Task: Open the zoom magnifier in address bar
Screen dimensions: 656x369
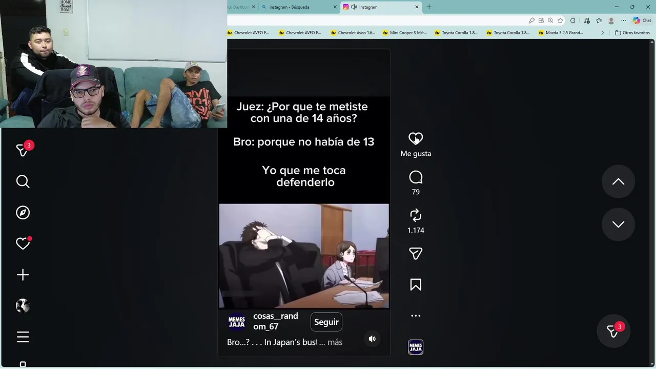Action: click(x=550, y=20)
